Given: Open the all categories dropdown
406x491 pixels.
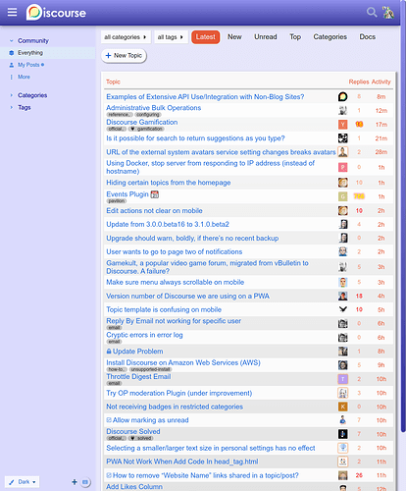Looking at the screenshot, I should (x=126, y=37).
